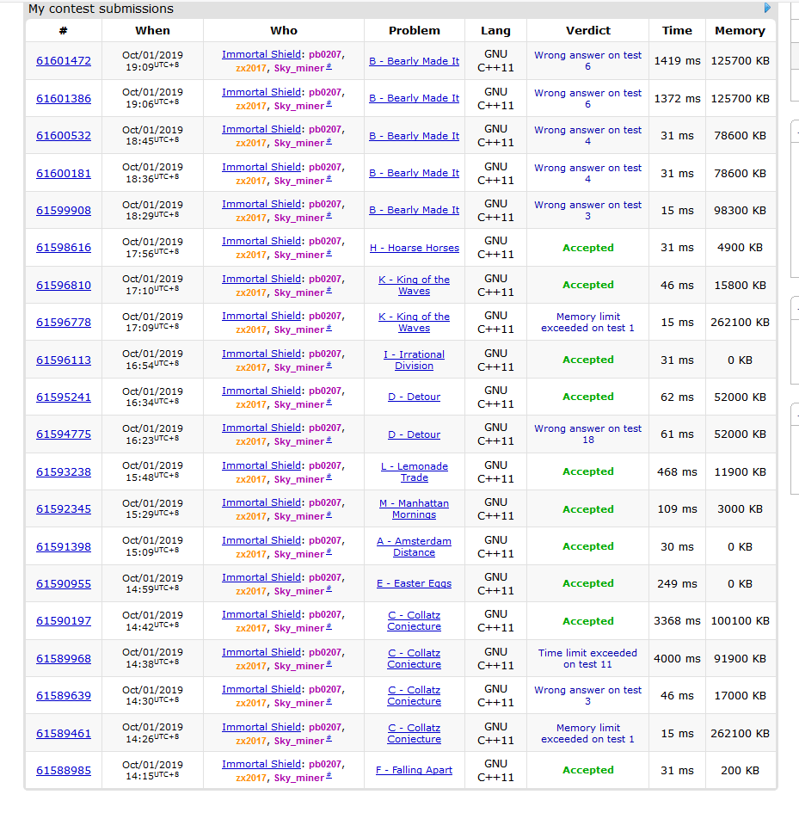Click the icon after Sky_miner in row 61589461
This screenshot has width=799, height=819.
pos(329,739)
